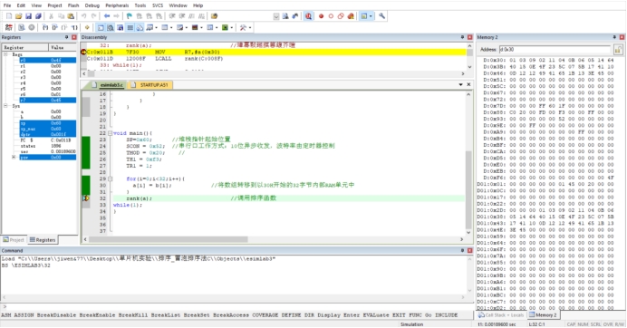
Task: Click the Insert/Remove Breakpoint red dot icon
Action: 321,16
